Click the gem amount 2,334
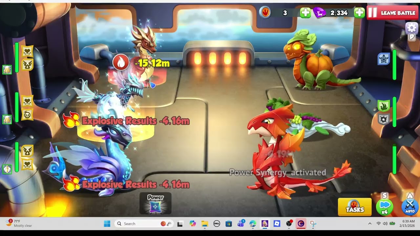Screen dimensions: 420x236 pyautogui.click(x=339, y=13)
